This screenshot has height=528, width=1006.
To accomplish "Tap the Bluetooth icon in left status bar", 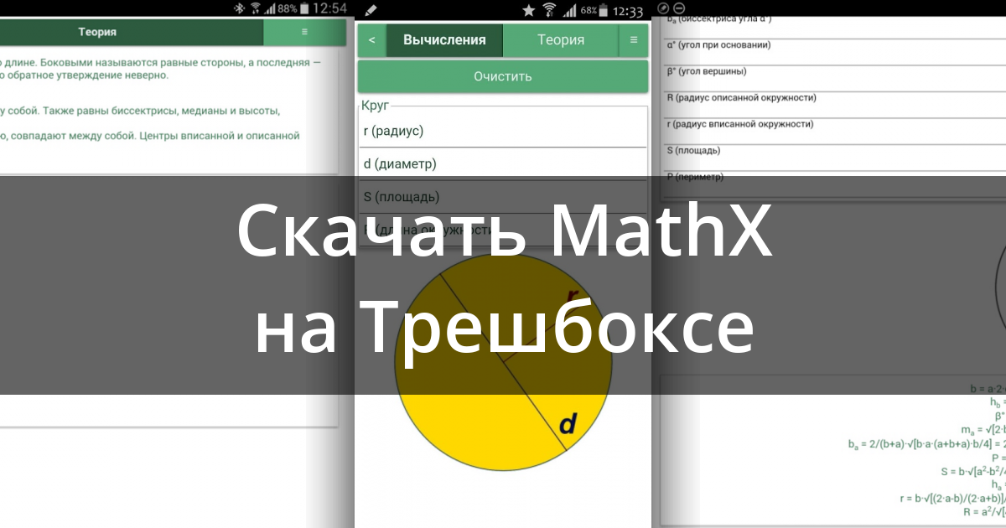I will (x=237, y=8).
